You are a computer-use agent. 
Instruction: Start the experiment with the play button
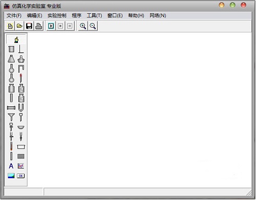[51, 26]
